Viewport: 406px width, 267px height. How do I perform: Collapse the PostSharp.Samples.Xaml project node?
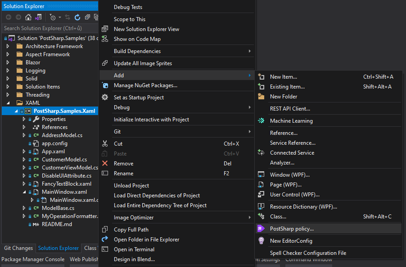coord(16,111)
